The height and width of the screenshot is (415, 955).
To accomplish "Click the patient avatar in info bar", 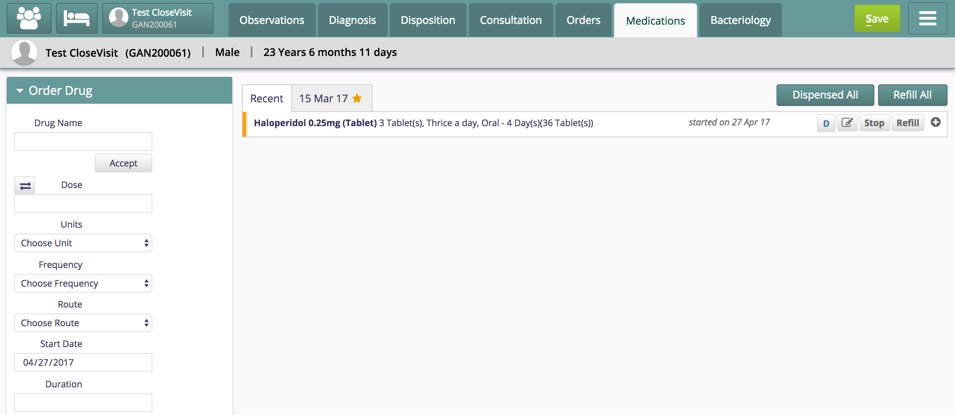I will [24, 52].
